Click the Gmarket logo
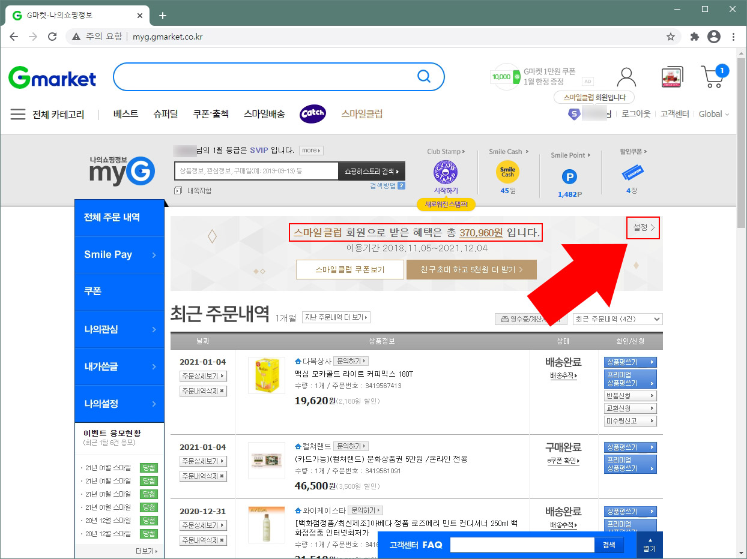747x559 pixels. point(52,78)
